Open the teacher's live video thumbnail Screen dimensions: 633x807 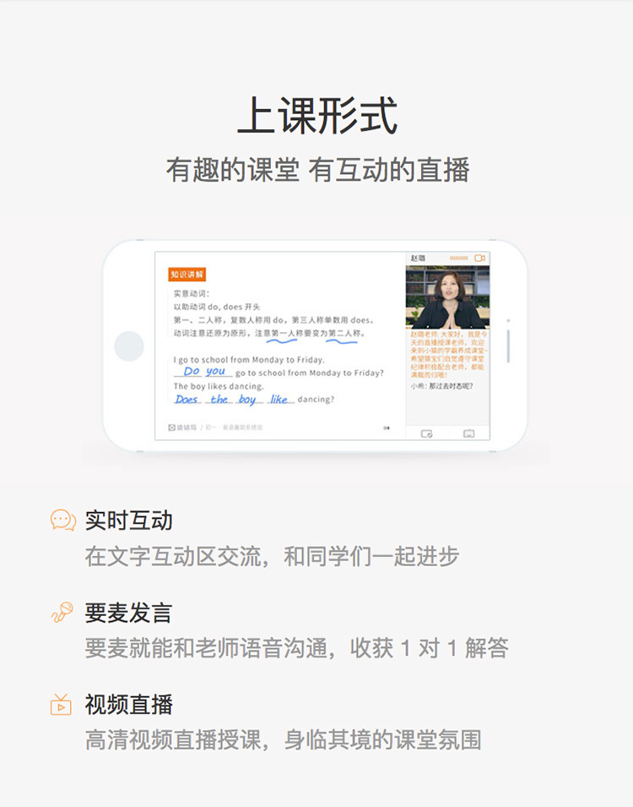(447, 297)
